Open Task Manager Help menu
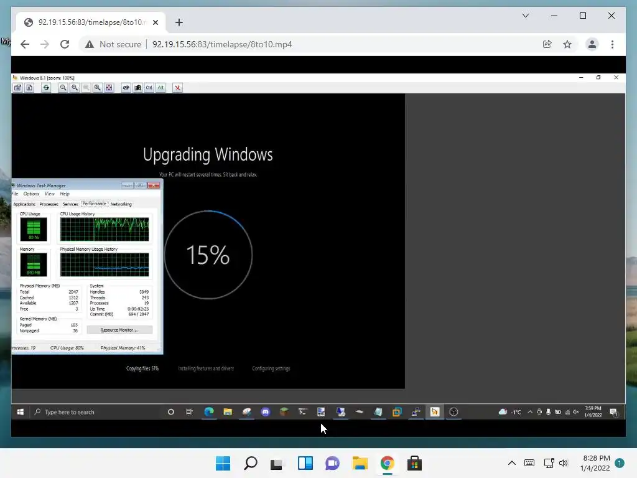The width and height of the screenshot is (637, 478). click(65, 194)
